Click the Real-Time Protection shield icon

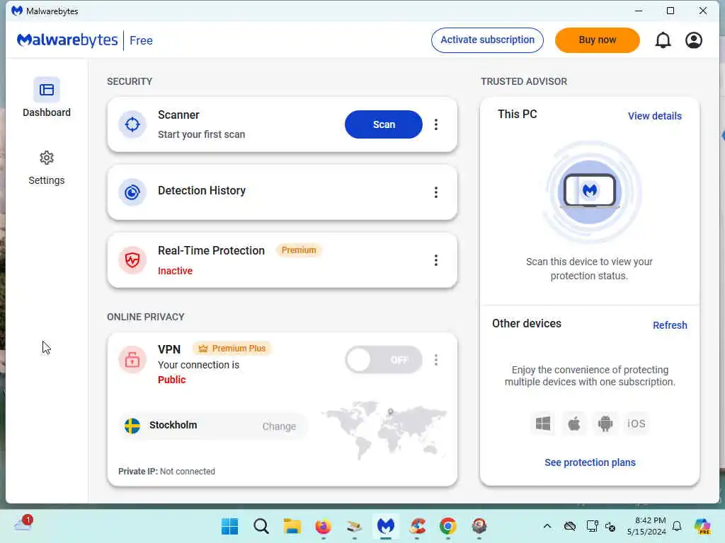(132, 260)
